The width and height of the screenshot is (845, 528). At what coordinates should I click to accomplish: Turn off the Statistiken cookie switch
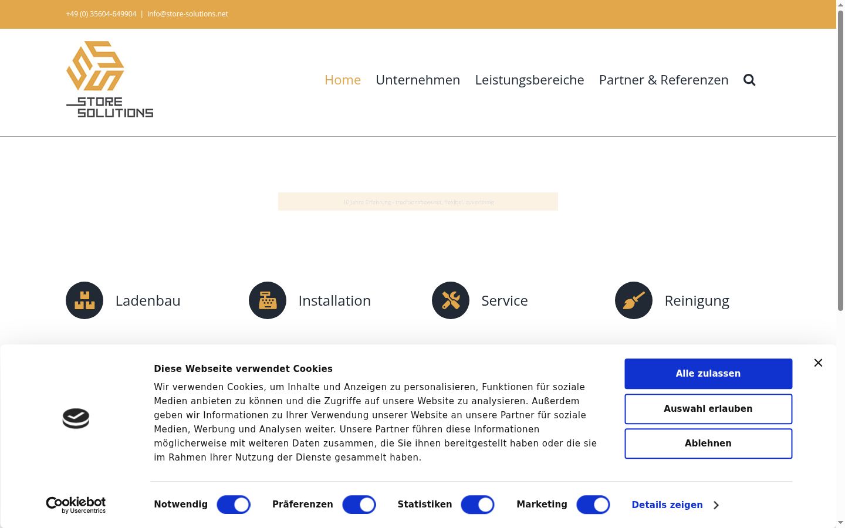click(478, 505)
